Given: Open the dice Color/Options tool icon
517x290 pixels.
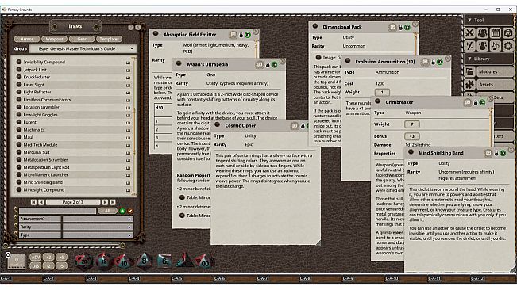Looking at the screenshot, I should (x=508, y=33).
